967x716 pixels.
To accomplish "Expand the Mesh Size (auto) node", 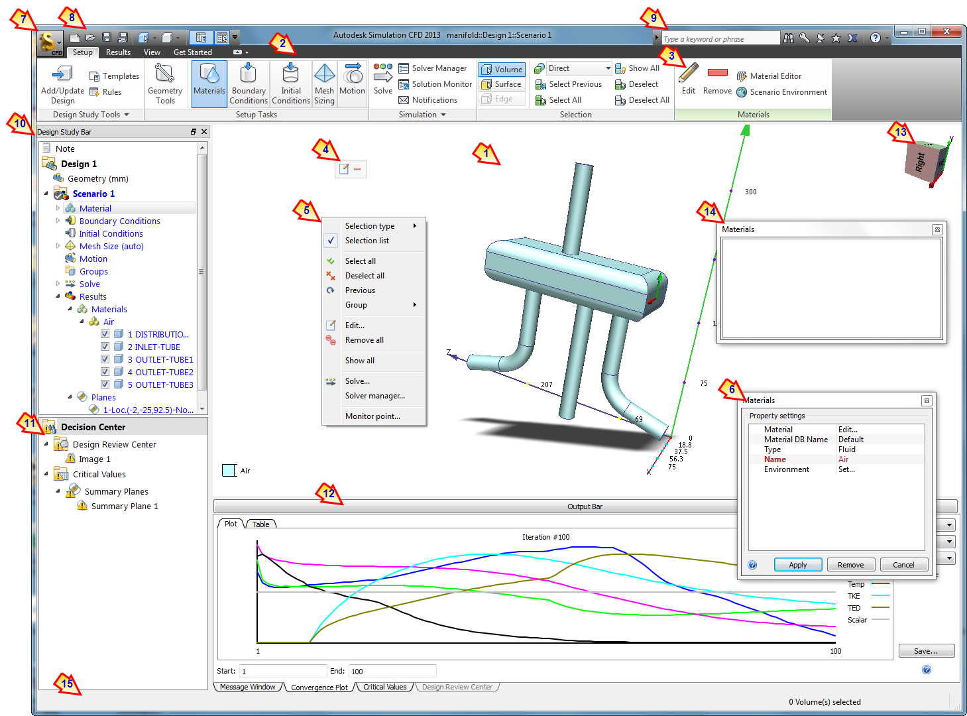I will click(58, 246).
